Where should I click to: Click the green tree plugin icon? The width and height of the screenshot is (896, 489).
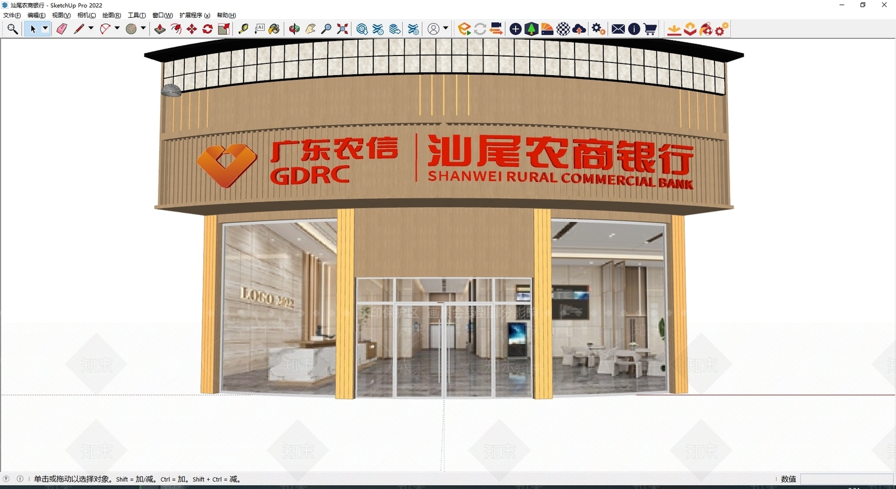531,29
